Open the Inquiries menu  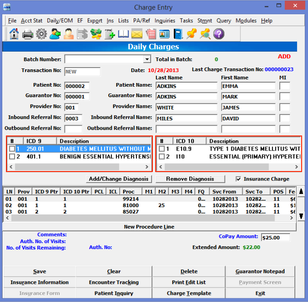[165, 21]
